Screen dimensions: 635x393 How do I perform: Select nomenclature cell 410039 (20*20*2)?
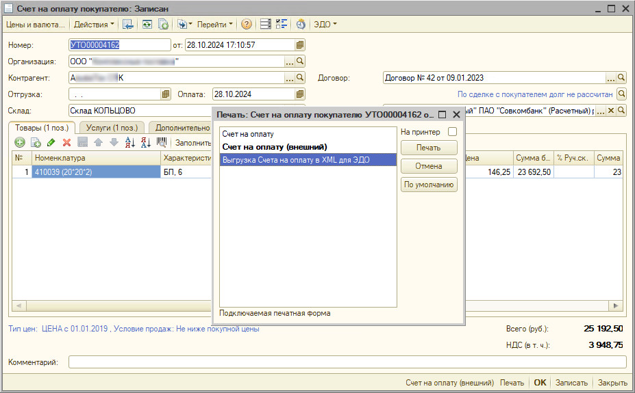tap(96, 172)
